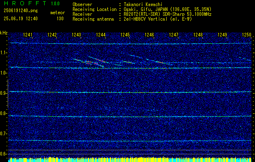Click the HROFFT 1.0.0 title text
Viewport: 255px width, 162px height.
point(32,3)
